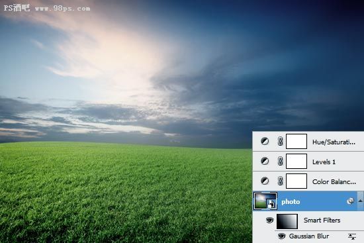The width and height of the screenshot is (364, 243).
Task: Select the Gaussian Blur filter entry
Action: [309, 236]
